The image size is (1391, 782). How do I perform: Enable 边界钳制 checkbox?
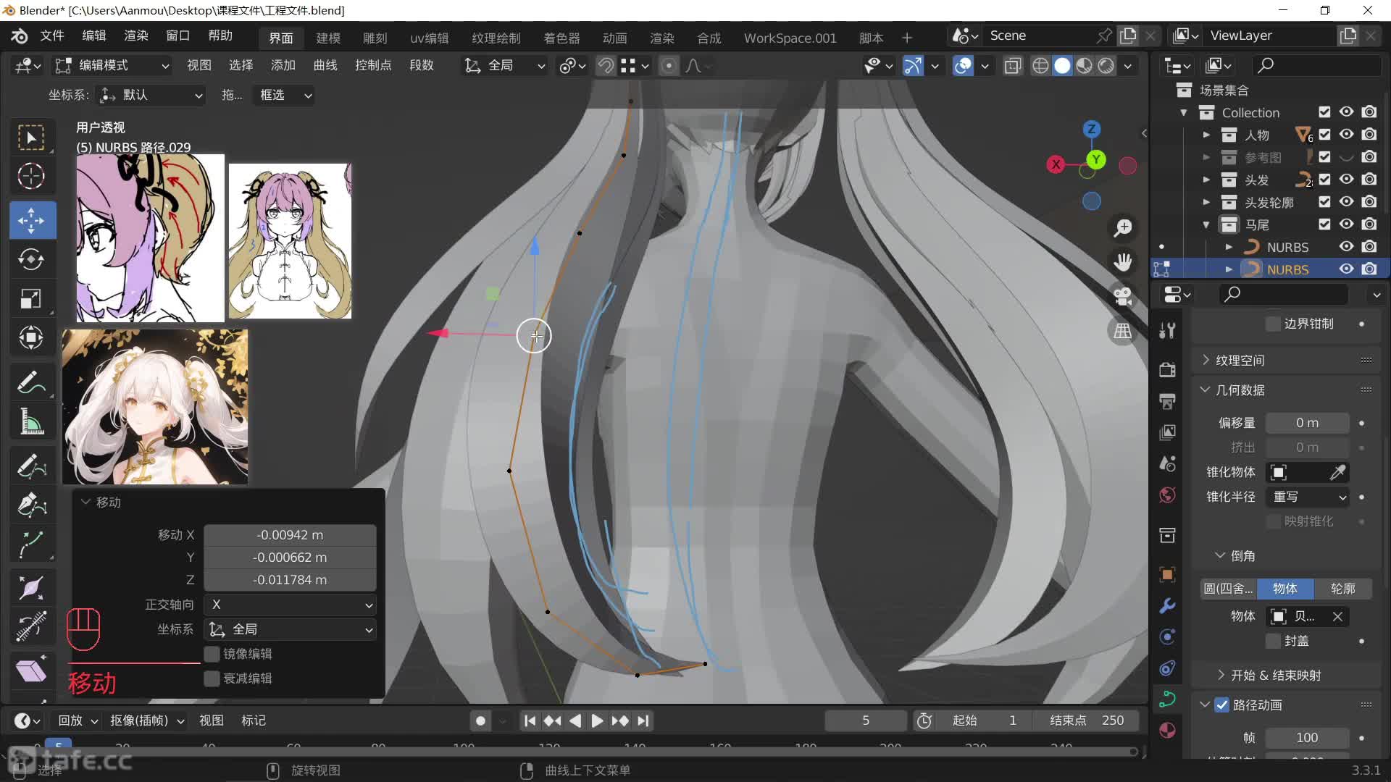(1273, 324)
